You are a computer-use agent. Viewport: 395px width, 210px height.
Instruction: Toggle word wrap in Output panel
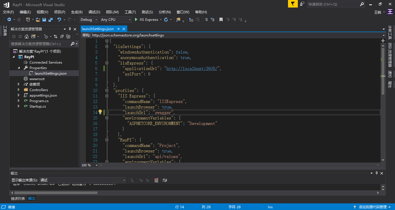pos(165,180)
